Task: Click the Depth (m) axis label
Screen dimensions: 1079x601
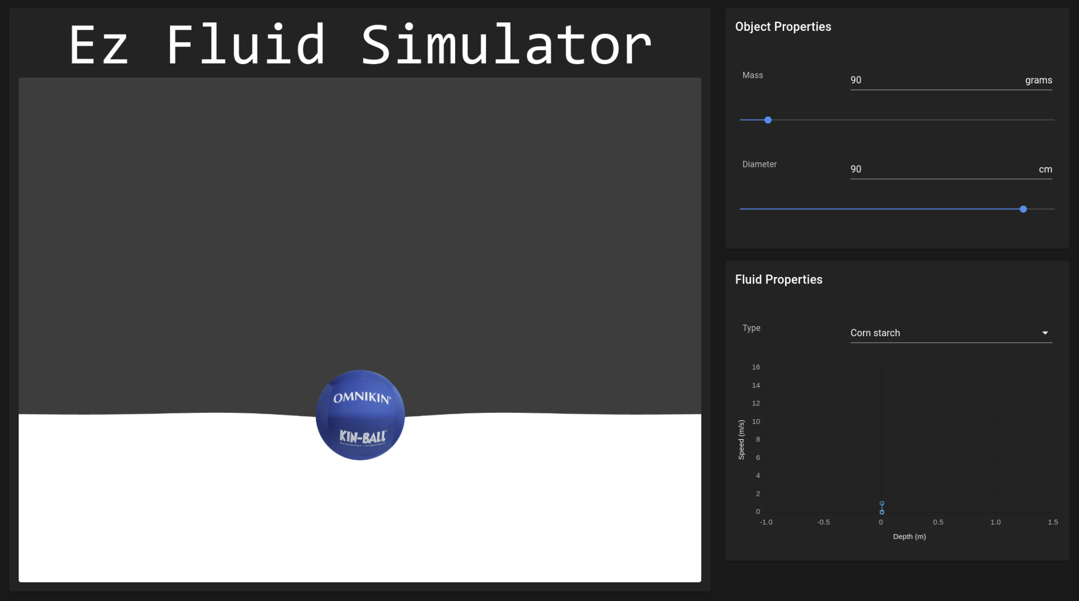Action: click(x=909, y=537)
